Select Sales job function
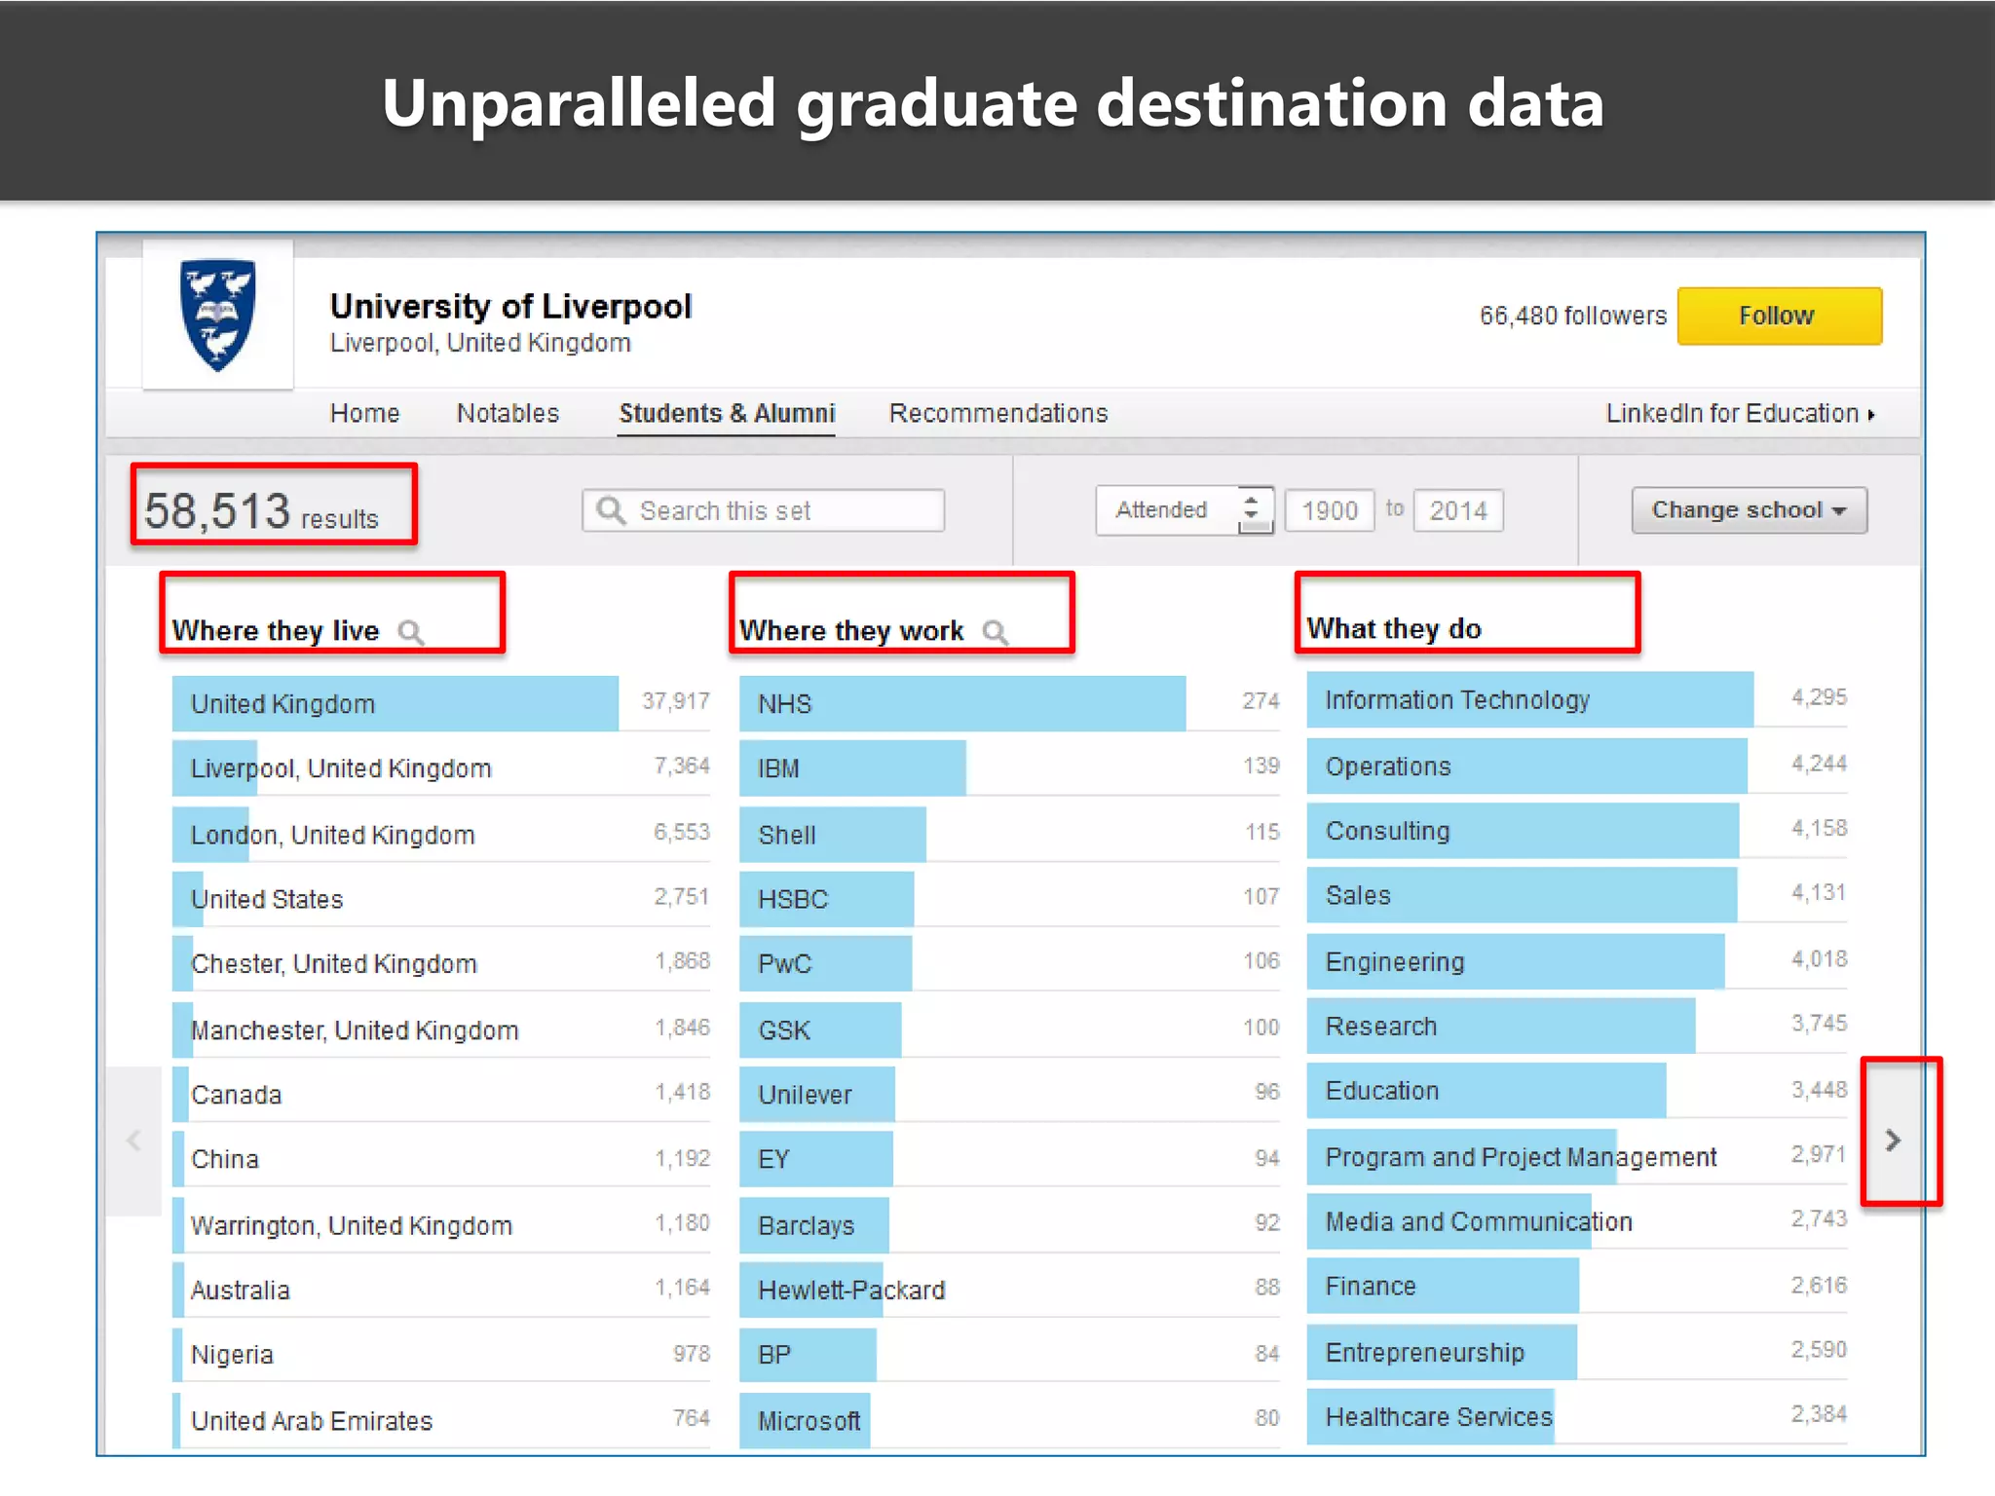The image size is (1995, 1496). tap(1577, 895)
